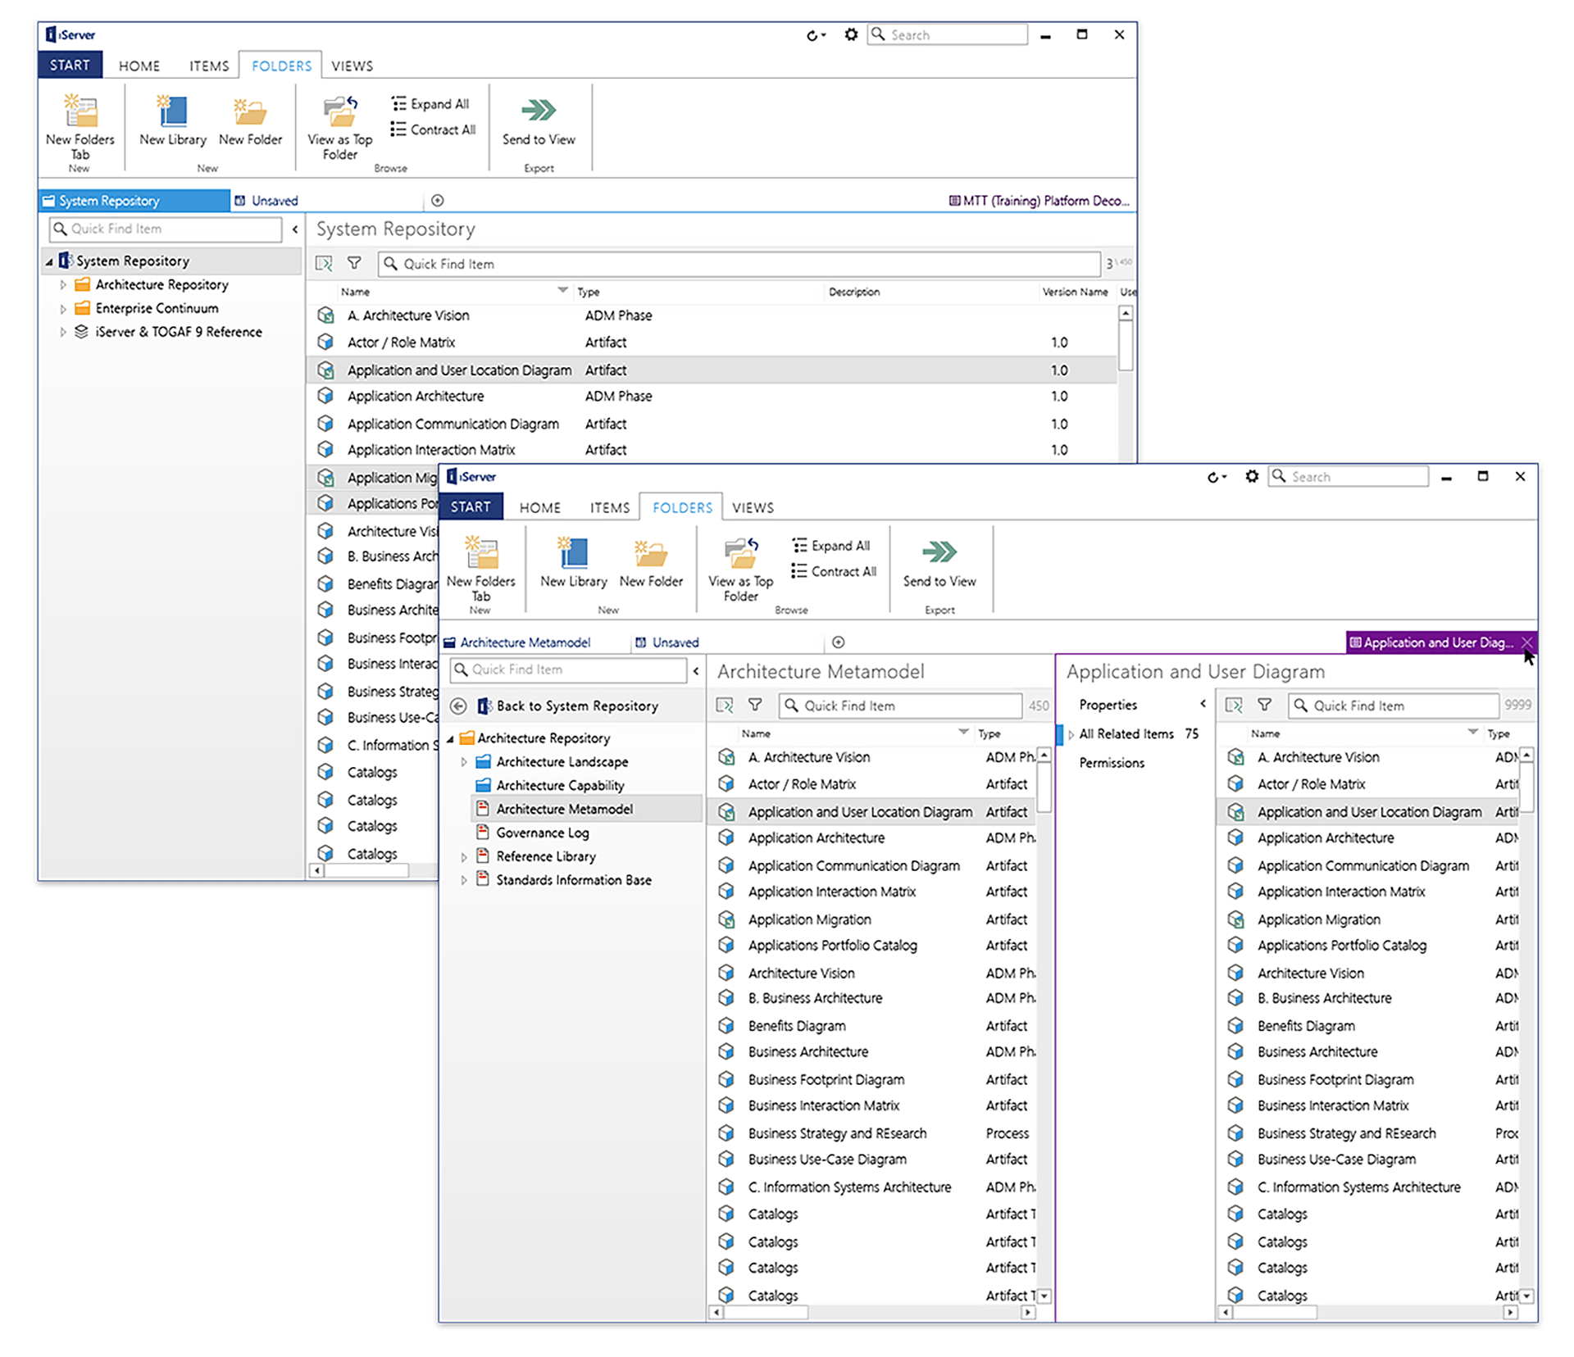Image resolution: width=1574 pixels, height=1357 pixels.
Task: Expand Architecture Repository in back window tree
Action: click(62, 285)
